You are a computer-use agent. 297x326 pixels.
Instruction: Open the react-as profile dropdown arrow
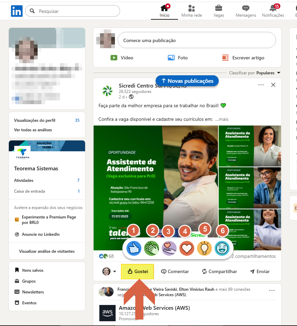click(x=115, y=271)
